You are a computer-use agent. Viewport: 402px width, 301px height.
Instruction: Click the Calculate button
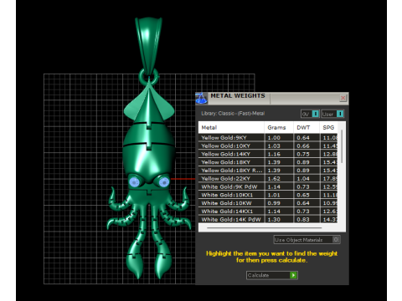pyautogui.click(x=272, y=275)
